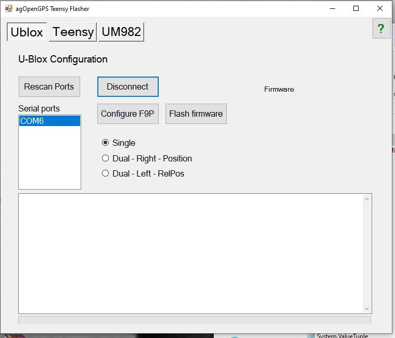
Task: Select COM6 in the serial ports list
Action: click(49, 121)
